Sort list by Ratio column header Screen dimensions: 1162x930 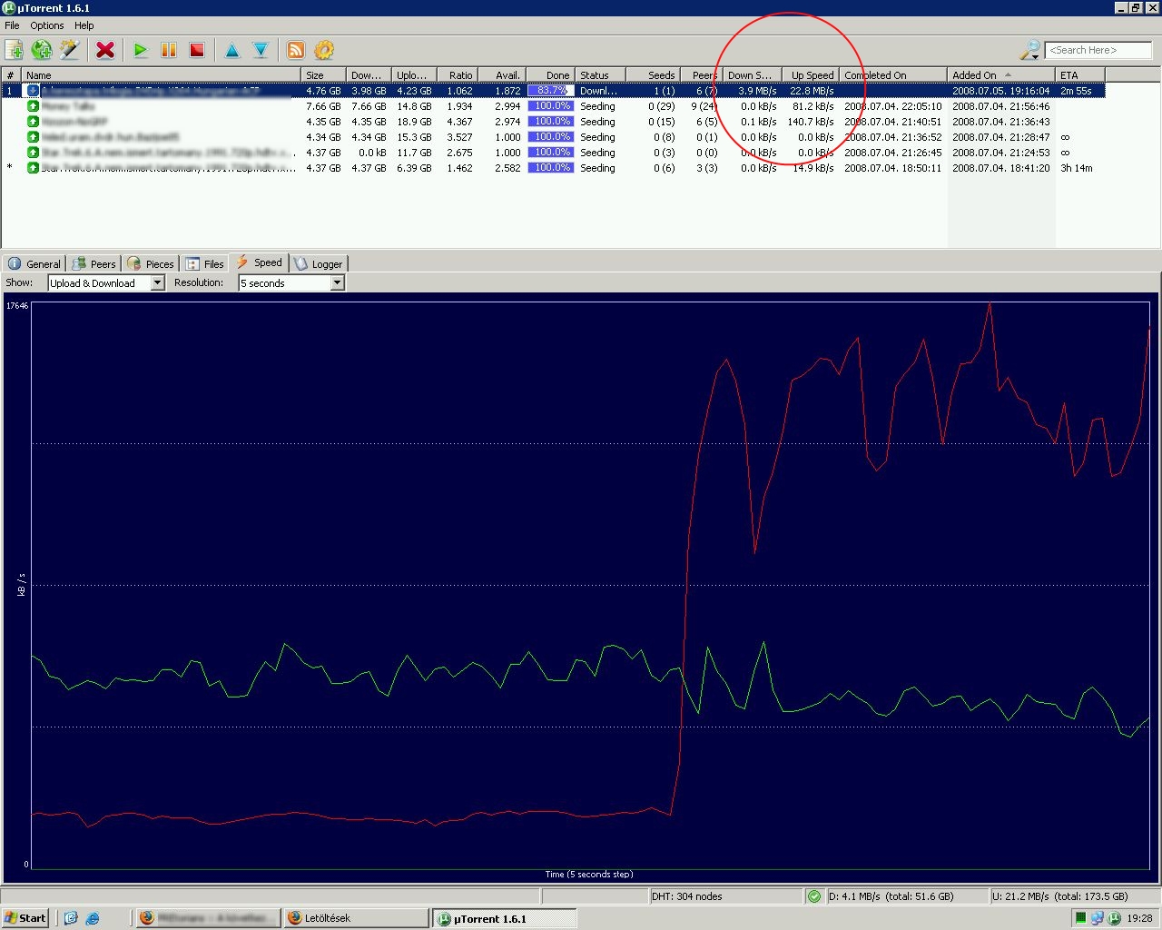(459, 75)
